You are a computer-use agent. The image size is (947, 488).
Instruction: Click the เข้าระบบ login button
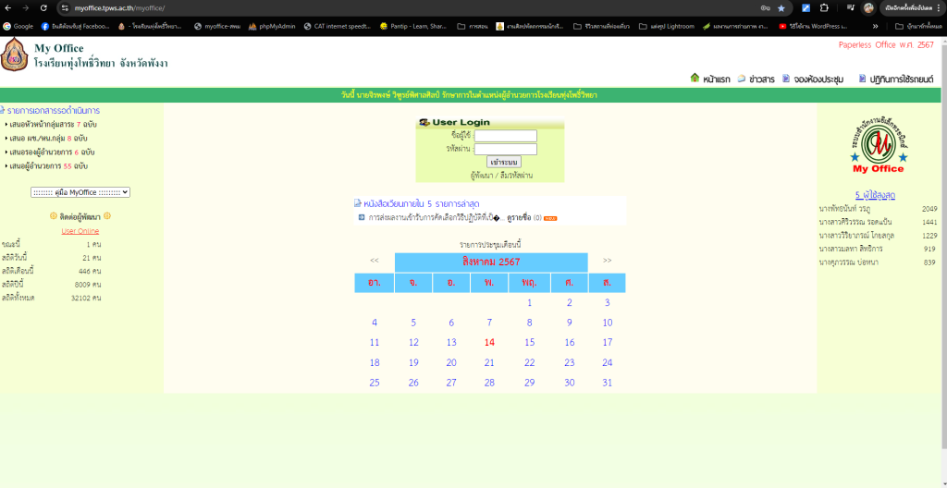pos(504,162)
